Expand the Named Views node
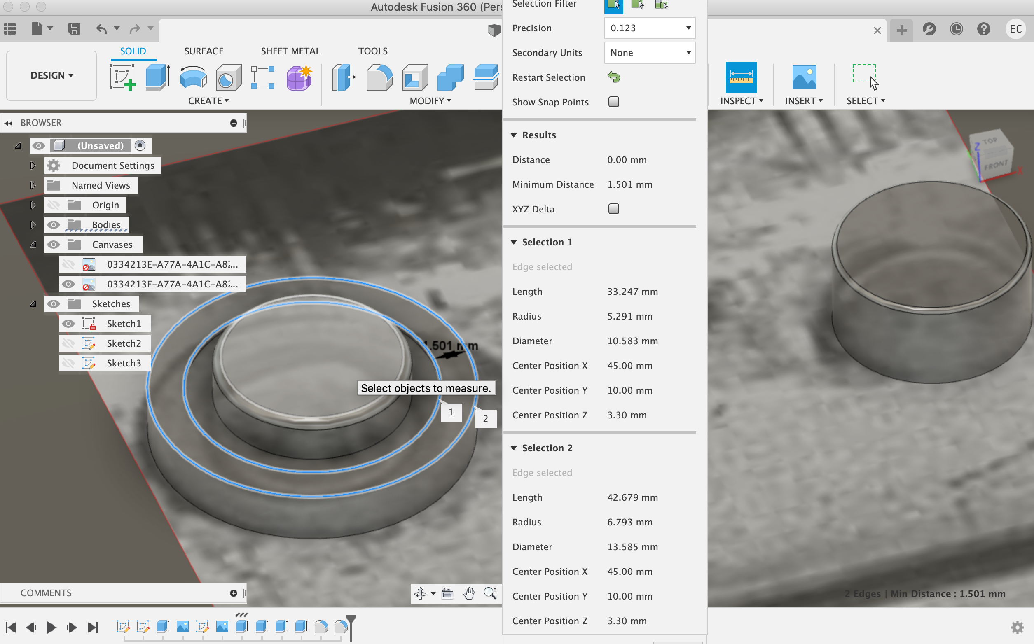 coord(33,185)
